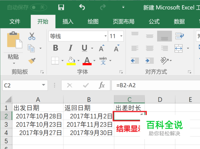The width and height of the screenshot is (200, 149).
Task: Click formula bar showing =B2-A2
Action: (x=156, y=85)
